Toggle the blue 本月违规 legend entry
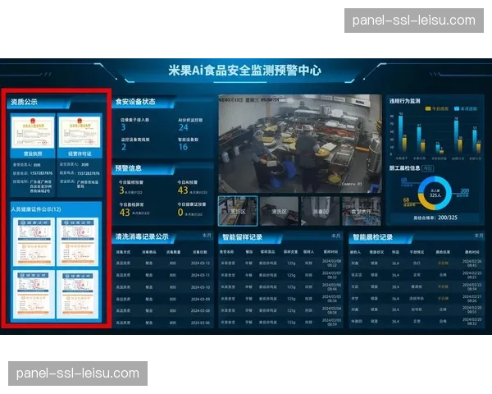492x394 pixels. coord(466,108)
